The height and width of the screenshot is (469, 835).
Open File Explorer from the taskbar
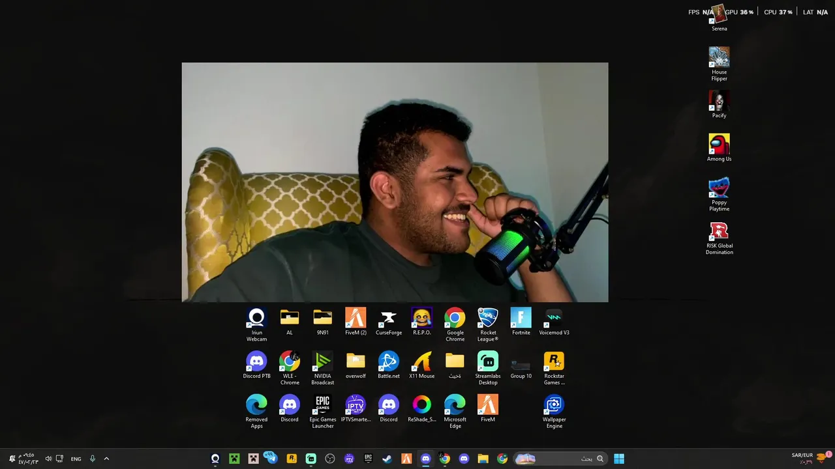click(x=483, y=459)
